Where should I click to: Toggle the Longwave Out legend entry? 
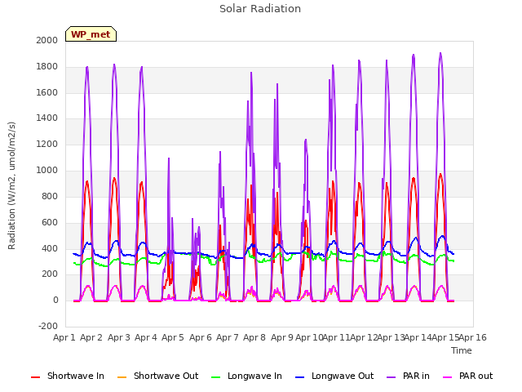334,376
